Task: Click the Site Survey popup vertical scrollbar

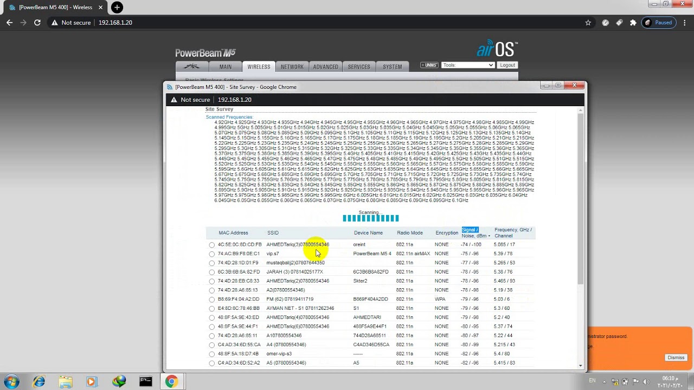Action: (x=581, y=199)
